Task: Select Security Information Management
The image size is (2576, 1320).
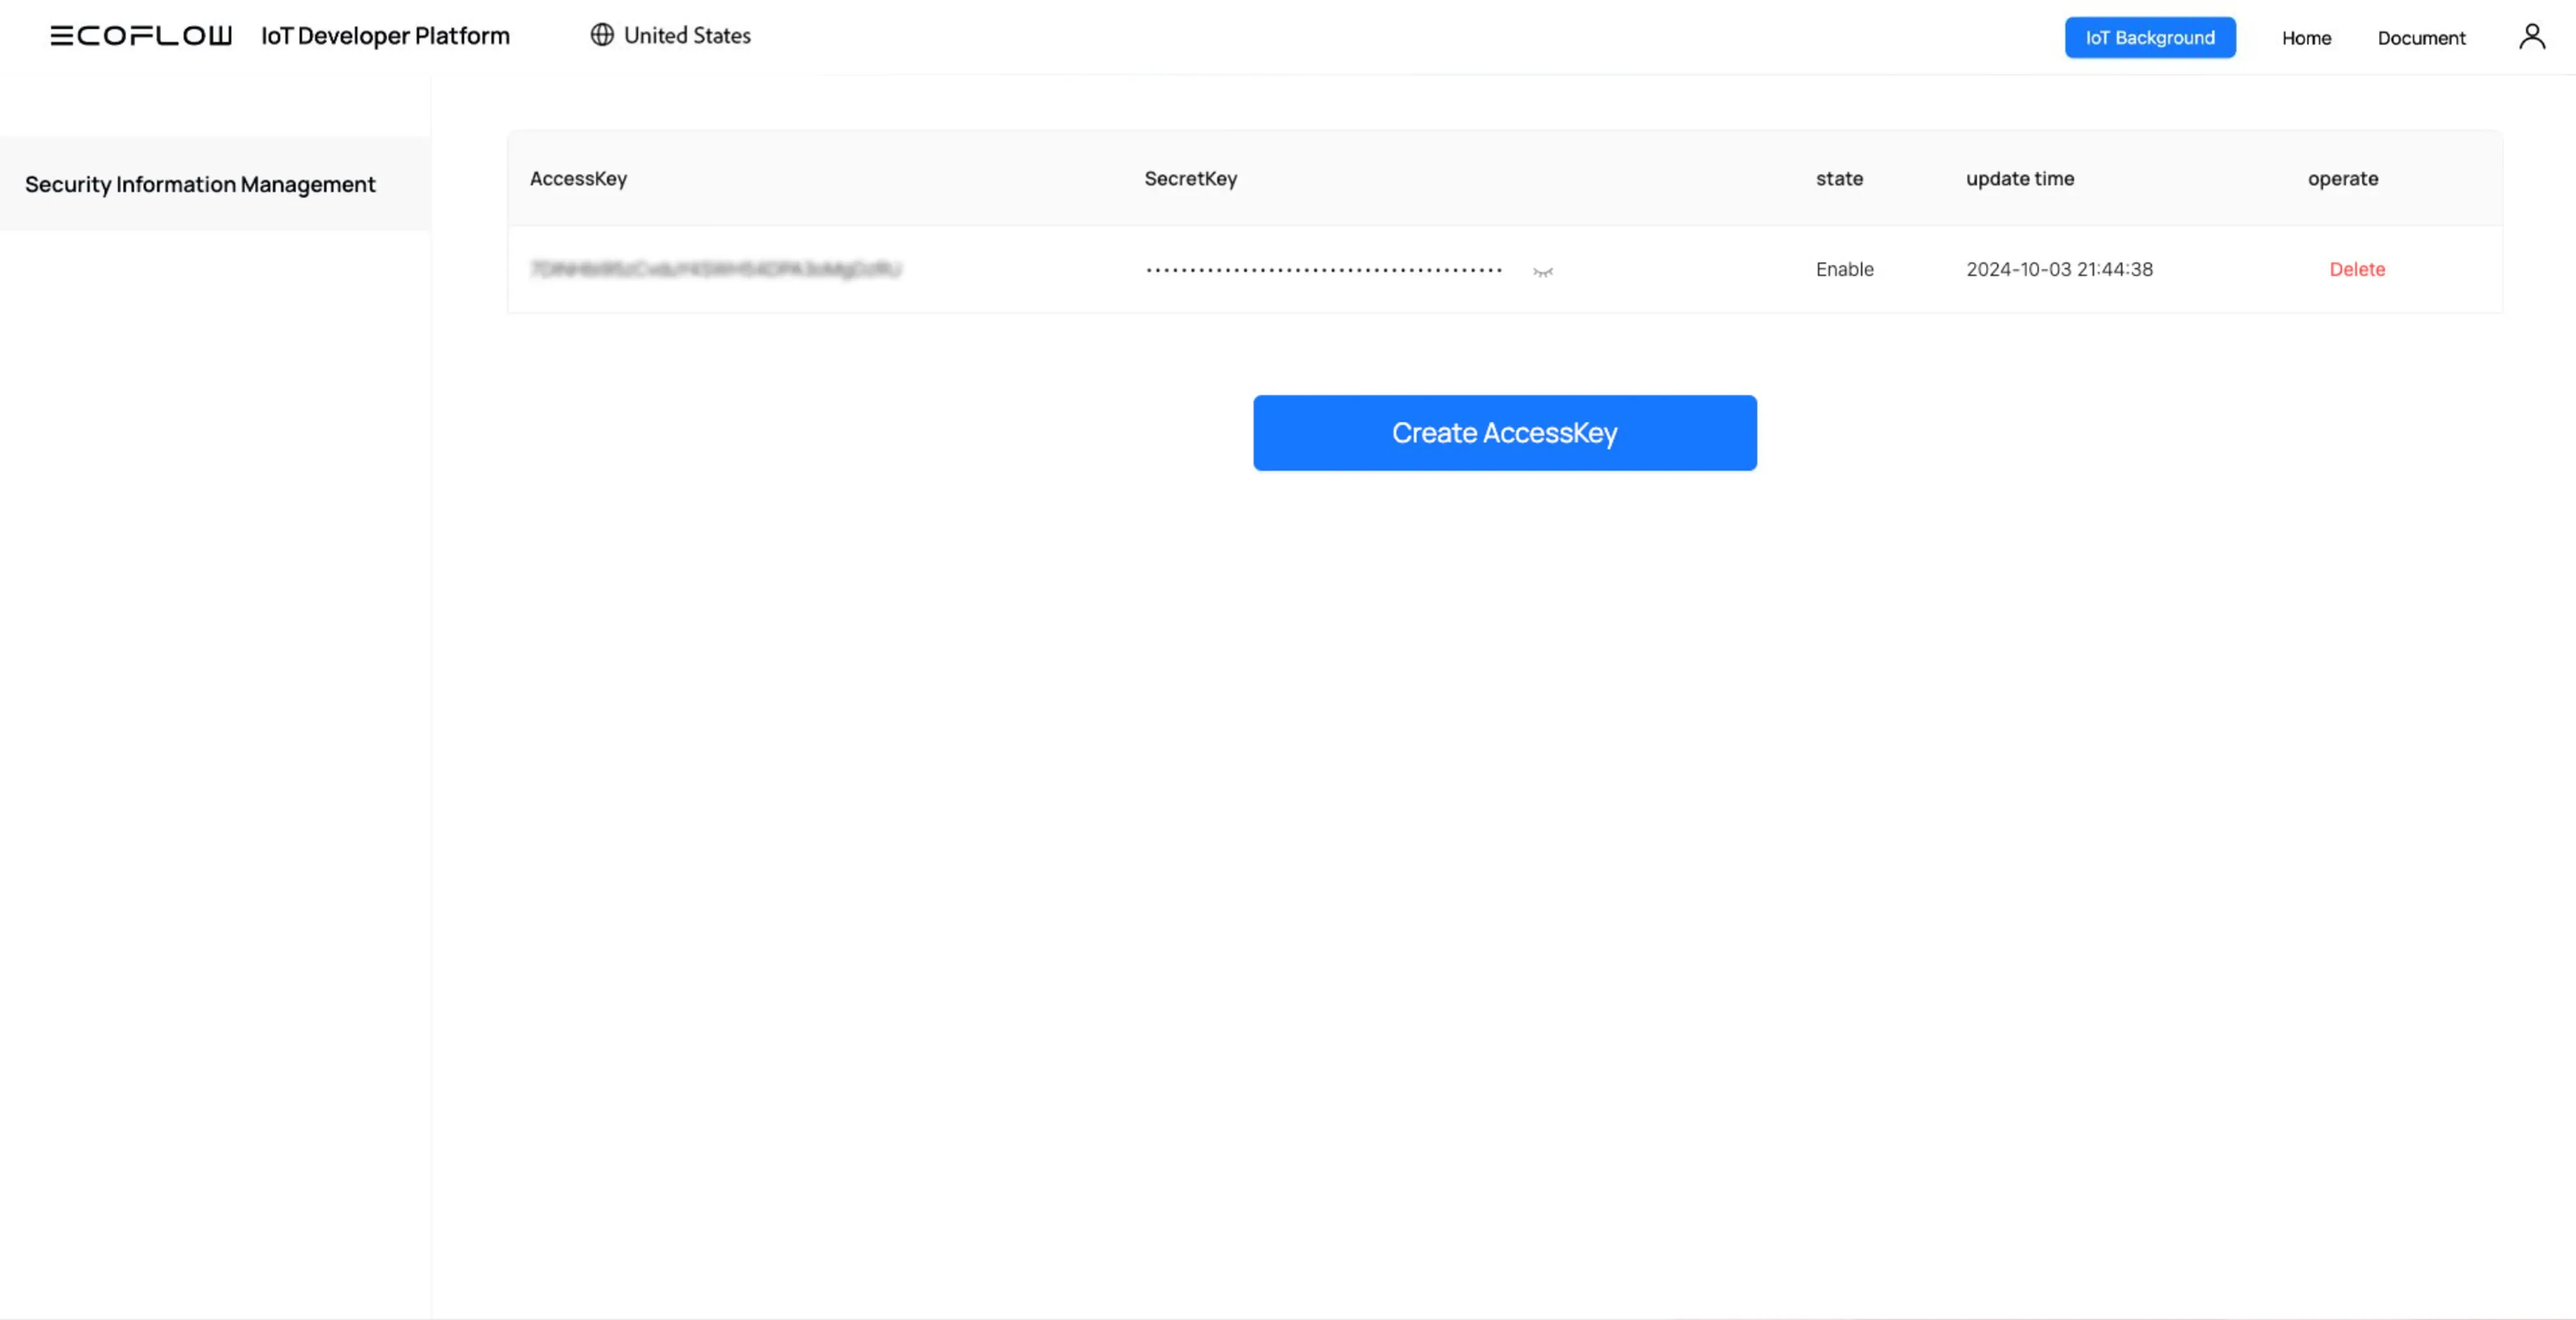Action: tap(215, 184)
